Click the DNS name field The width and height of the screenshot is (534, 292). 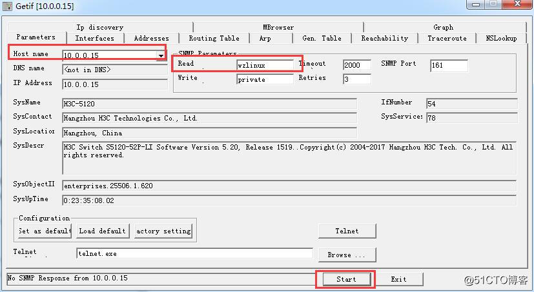pyautogui.click(x=115, y=70)
